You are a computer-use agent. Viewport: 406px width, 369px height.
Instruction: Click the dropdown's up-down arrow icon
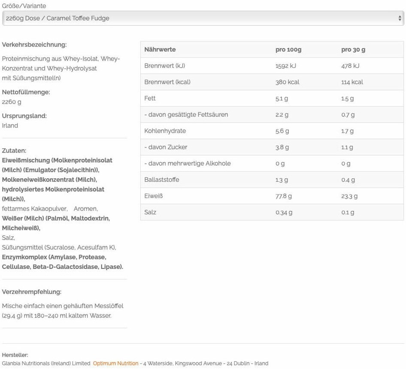pos(400,18)
